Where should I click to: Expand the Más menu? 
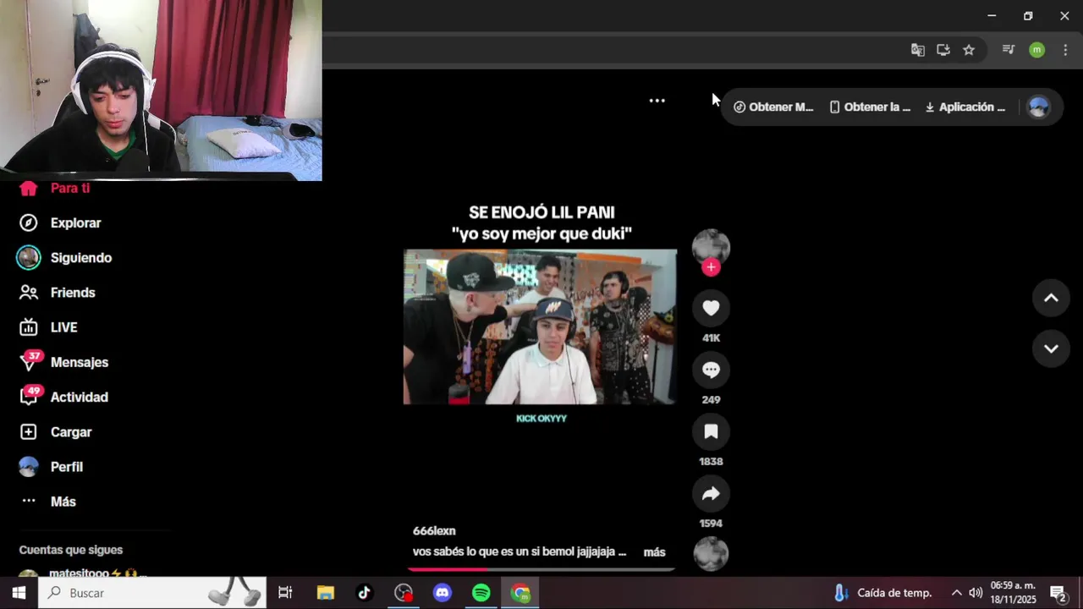click(49, 502)
